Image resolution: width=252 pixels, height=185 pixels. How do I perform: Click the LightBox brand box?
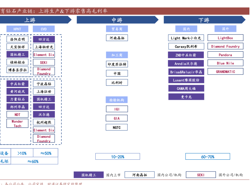point(225,38)
